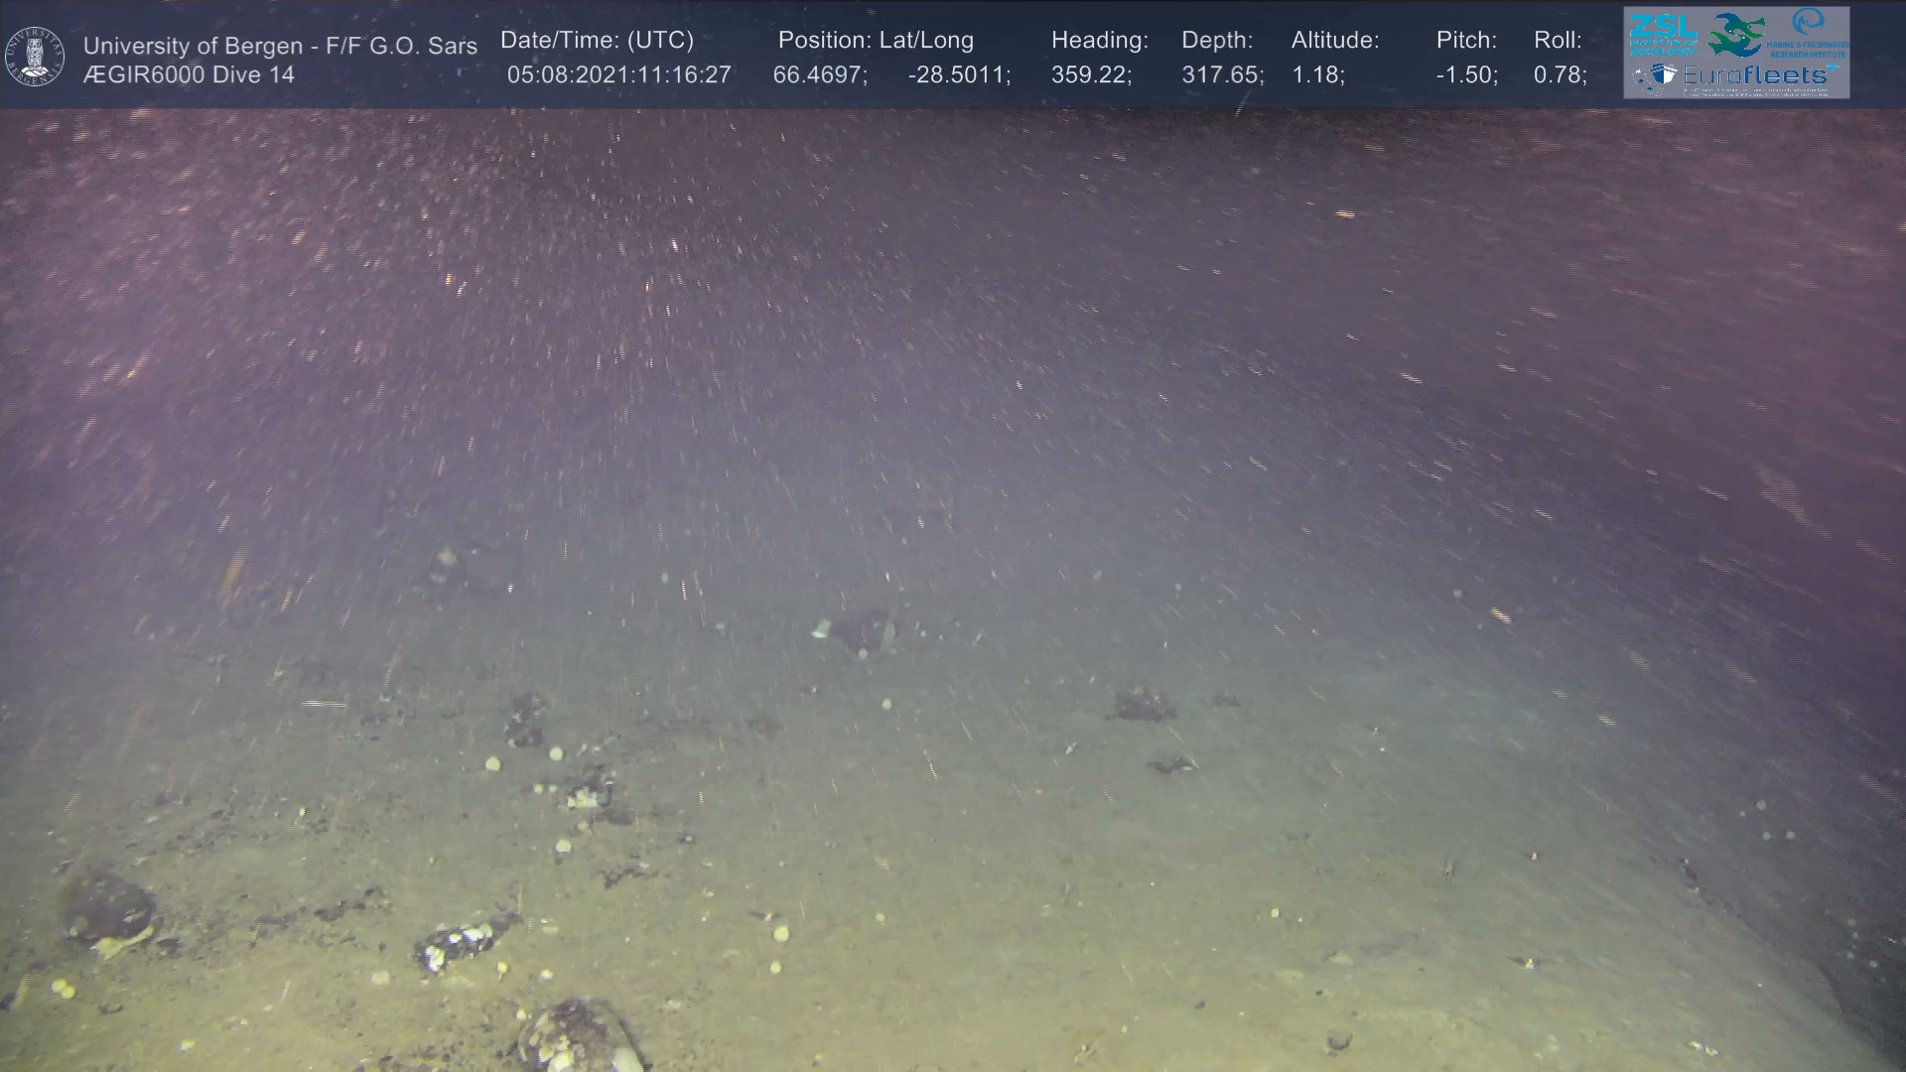Click the Roll value 0.78

[x=1560, y=74]
